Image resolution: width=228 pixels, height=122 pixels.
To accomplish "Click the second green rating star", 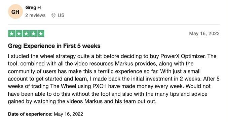I will point(19,34).
